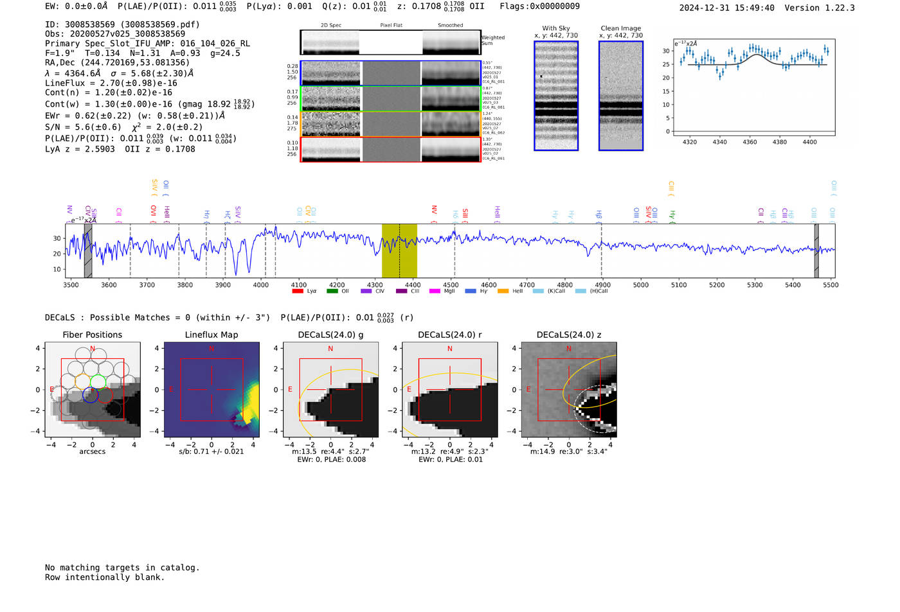
Task: Select the green-bordered 2D spectrum row
Action: [390, 99]
